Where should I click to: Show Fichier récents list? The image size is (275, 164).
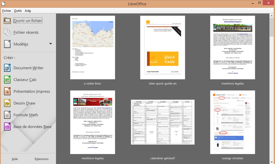point(26,32)
